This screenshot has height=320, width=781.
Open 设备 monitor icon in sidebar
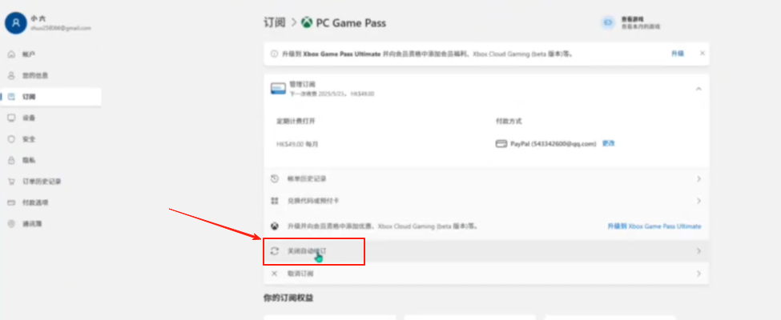click(11, 118)
